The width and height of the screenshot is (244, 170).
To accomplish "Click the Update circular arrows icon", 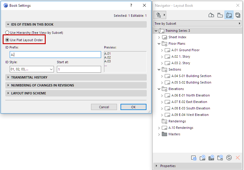I will 229,158.
